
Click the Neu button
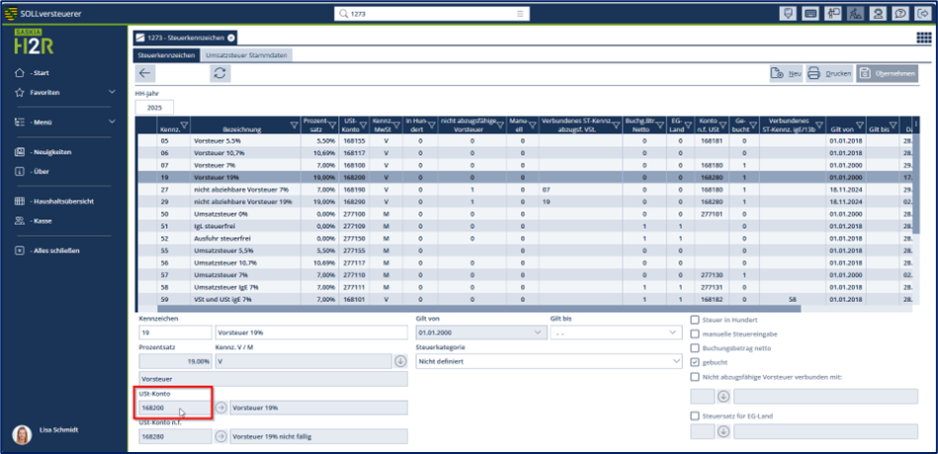pos(785,73)
